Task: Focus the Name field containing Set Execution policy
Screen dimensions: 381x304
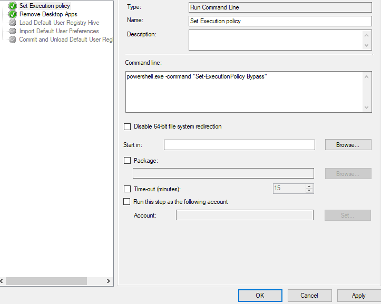Action: pyautogui.click(x=280, y=21)
